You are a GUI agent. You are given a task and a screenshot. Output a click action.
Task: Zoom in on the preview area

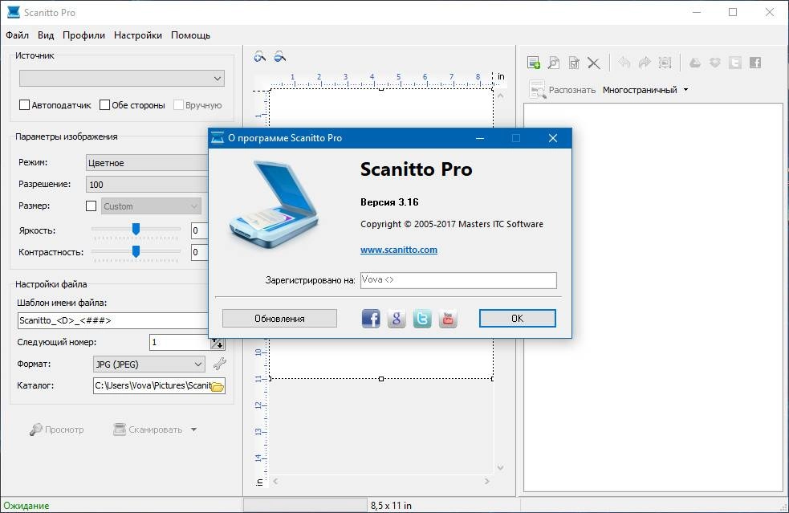259,56
